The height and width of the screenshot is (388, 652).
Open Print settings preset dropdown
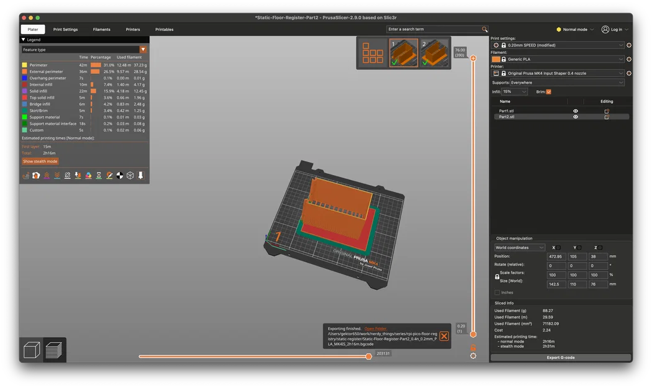pos(559,45)
